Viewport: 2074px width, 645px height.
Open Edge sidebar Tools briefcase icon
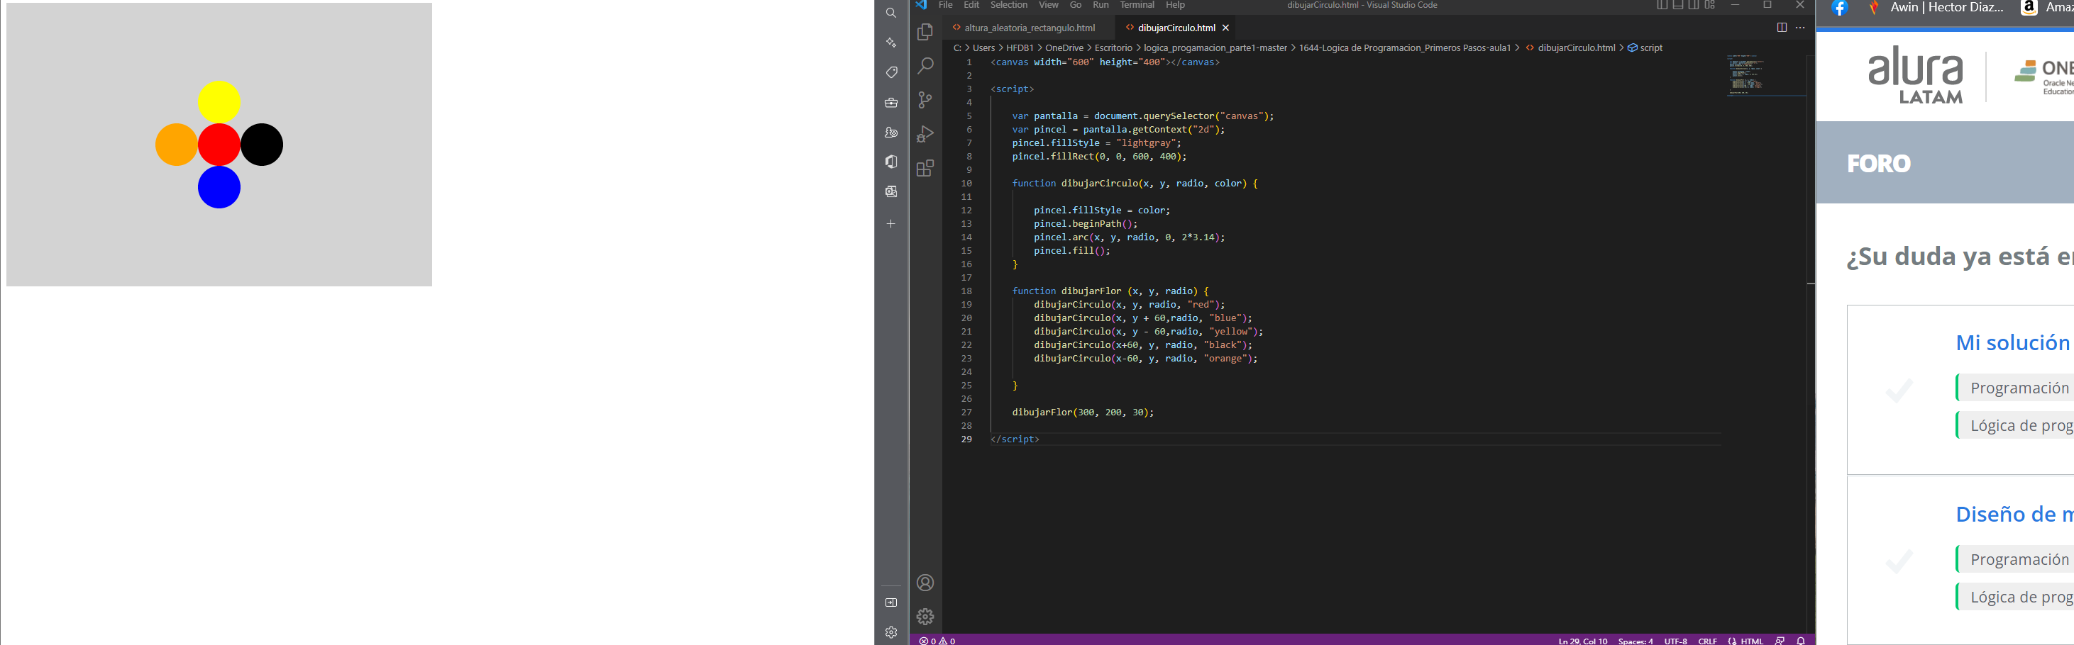[x=890, y=102]
